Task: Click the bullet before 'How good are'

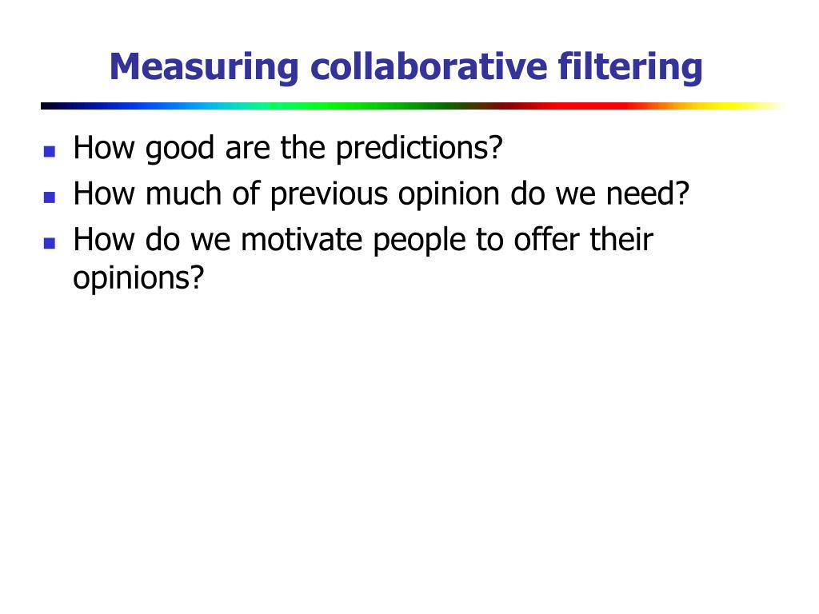Action: coord(50,151)
